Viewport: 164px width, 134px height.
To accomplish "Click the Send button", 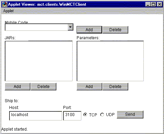I will pos(130,114).
